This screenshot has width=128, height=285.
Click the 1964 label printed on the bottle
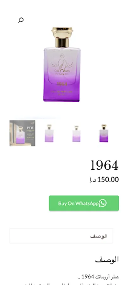tap(62, 84)
